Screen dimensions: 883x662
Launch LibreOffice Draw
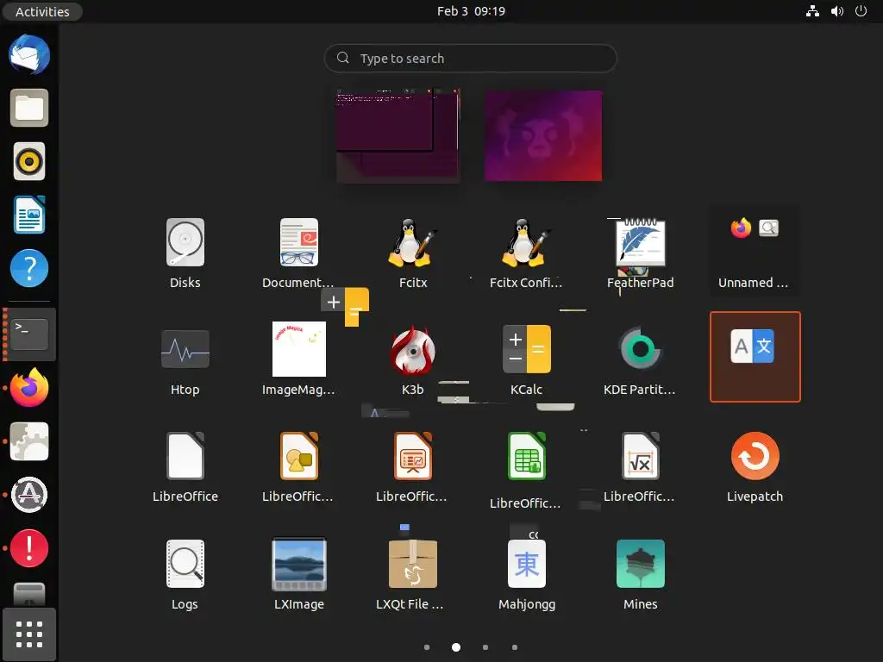[x=298, y=466]
